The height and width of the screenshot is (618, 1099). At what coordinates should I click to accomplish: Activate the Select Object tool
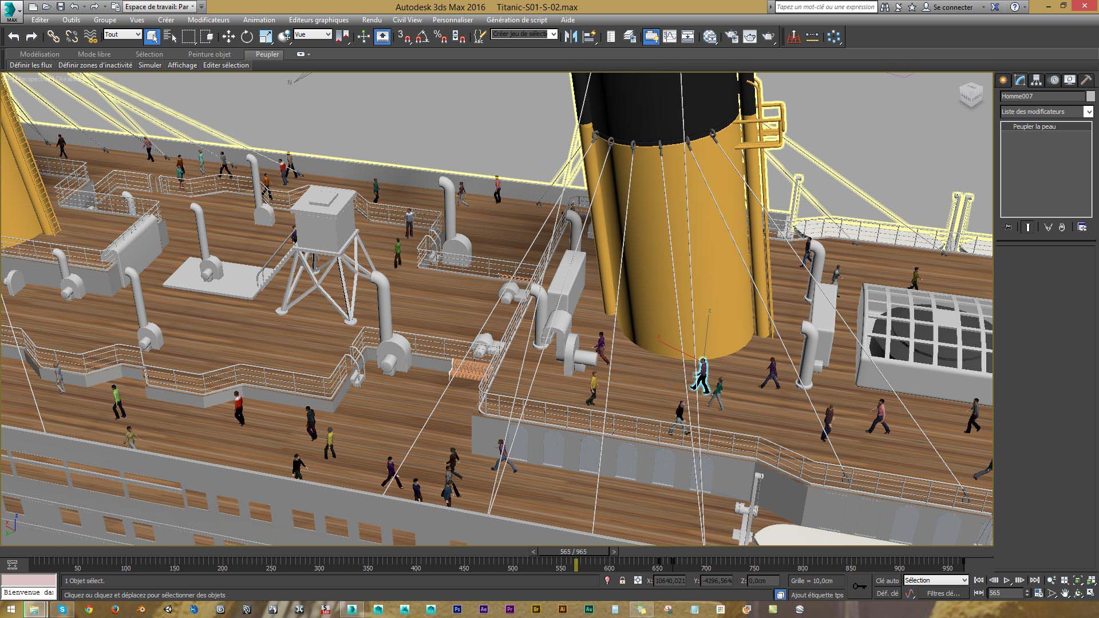tap(152, 37)
